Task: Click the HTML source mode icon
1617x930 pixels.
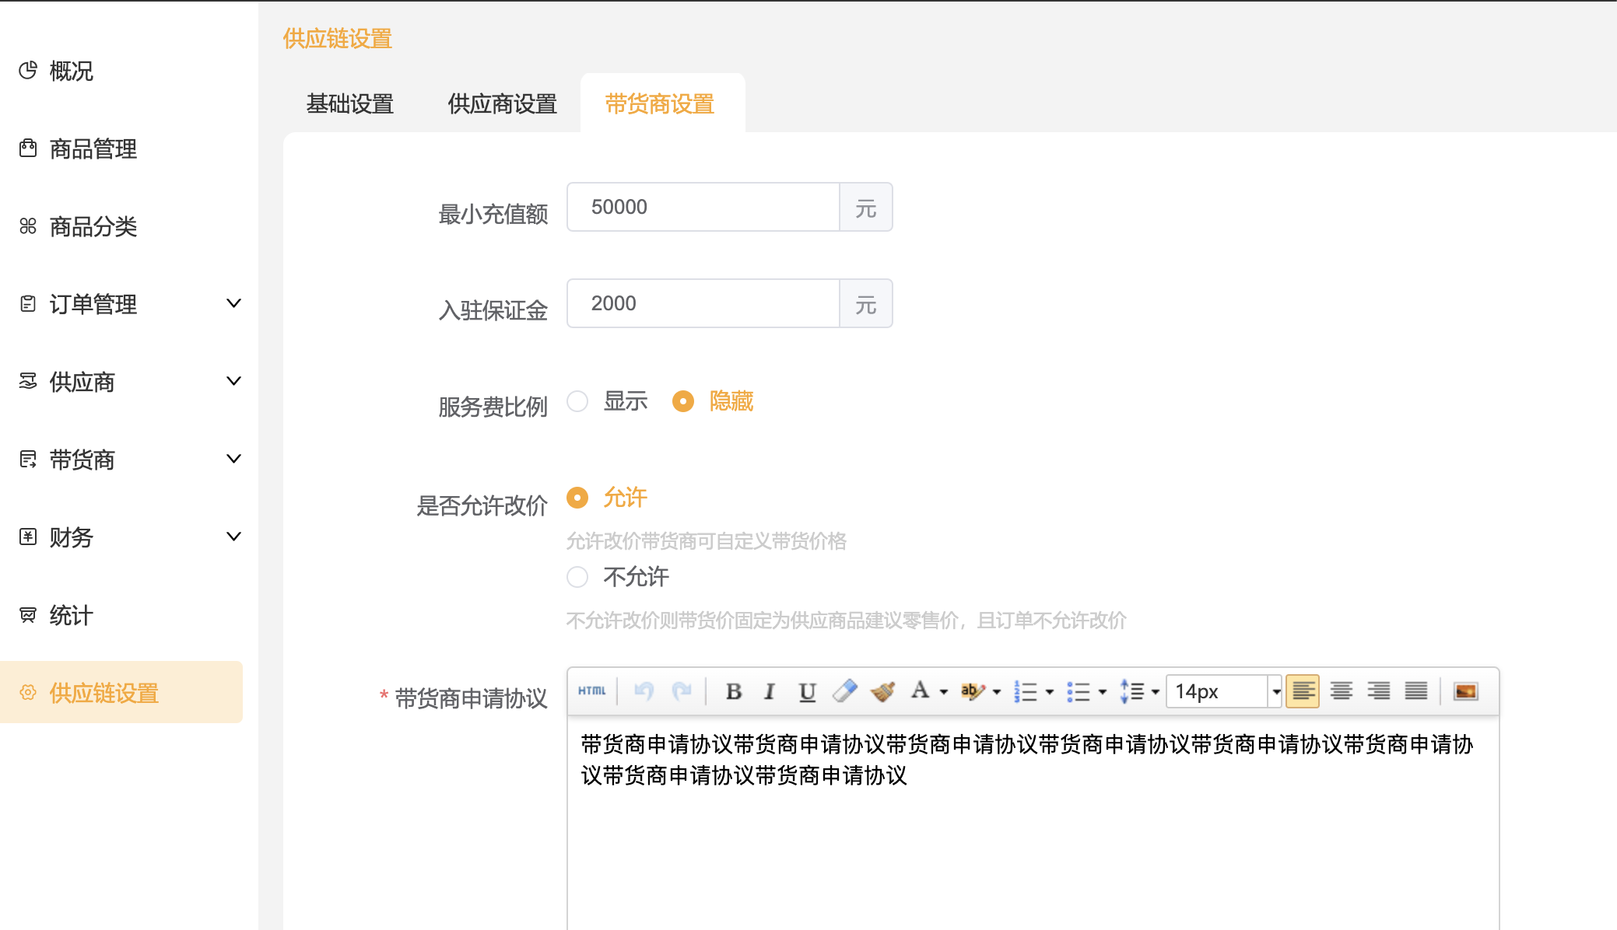Action: 591,691
